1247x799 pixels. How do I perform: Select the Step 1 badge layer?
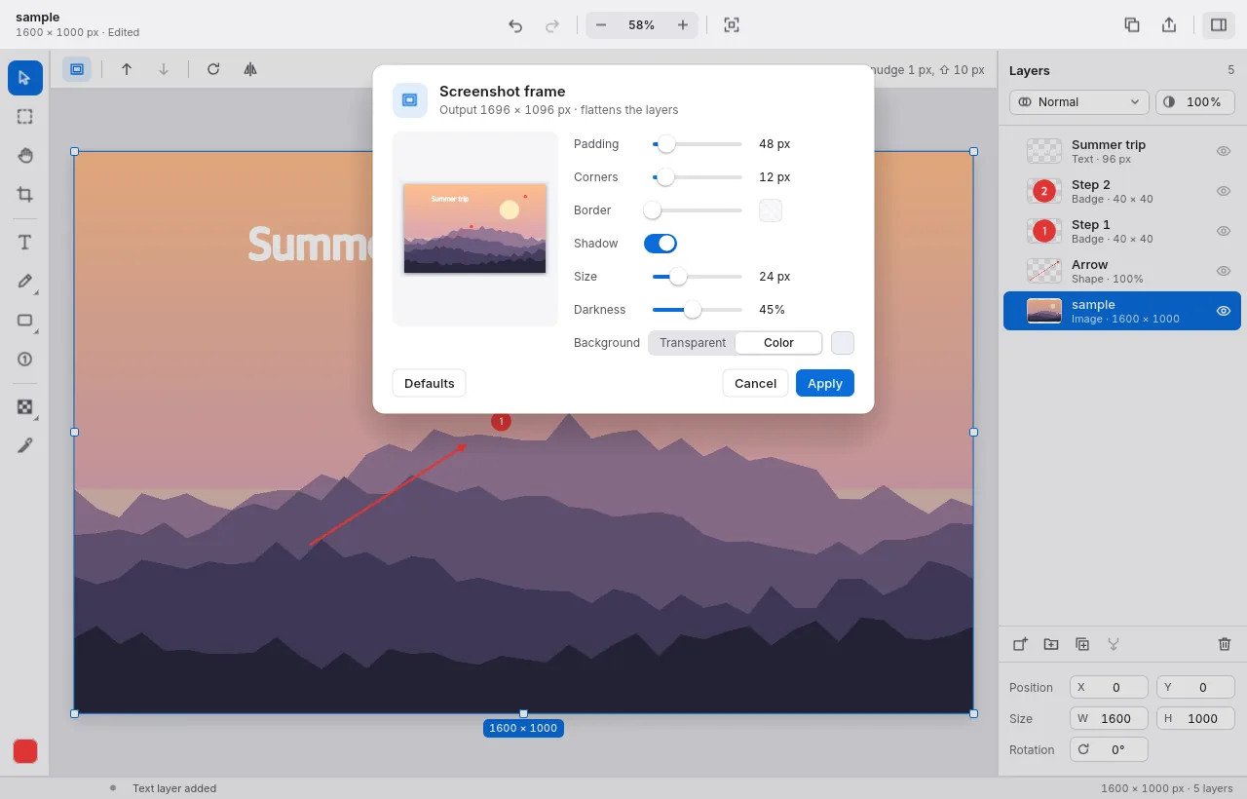tap(1122, 231)
